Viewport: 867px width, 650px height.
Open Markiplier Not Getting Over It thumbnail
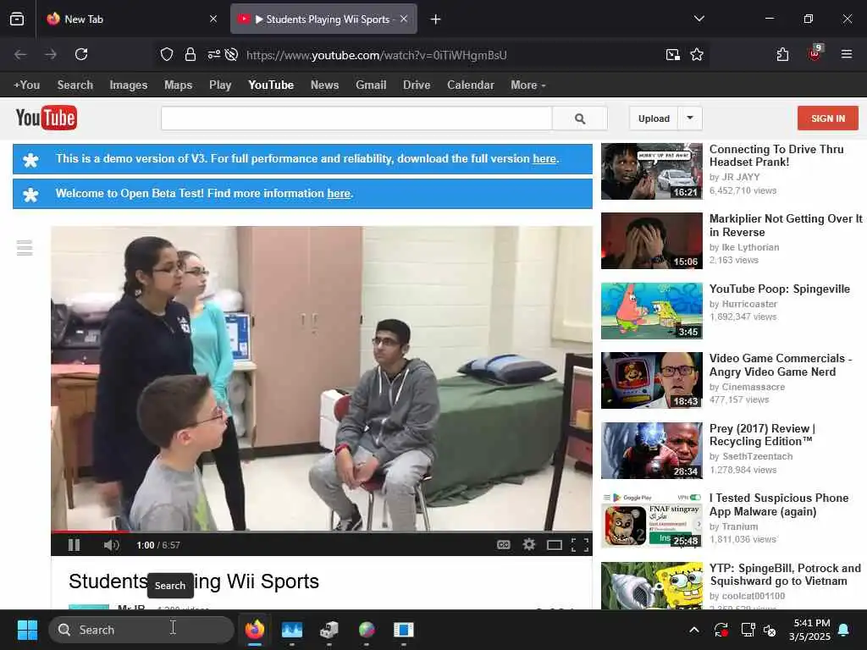click(x=652, y=241)
